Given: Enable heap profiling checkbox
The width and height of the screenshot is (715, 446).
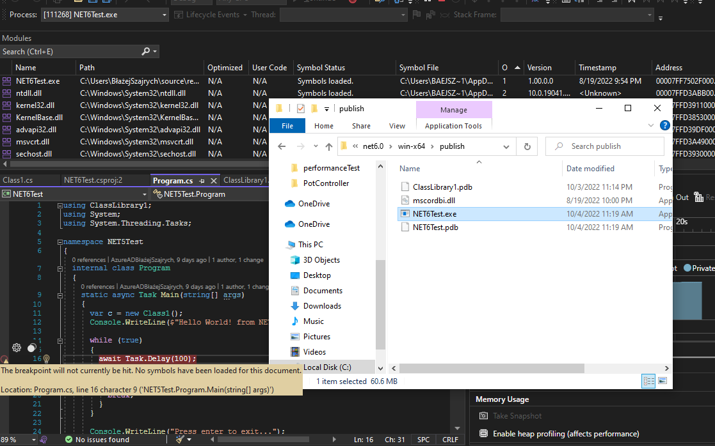Looking at the screenshot, I should 485,434.
